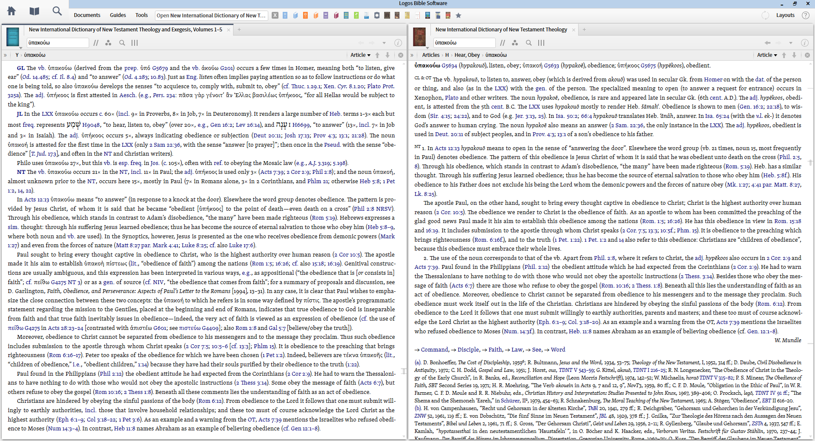Close locator bar in right panel
The image size is (815, 441).
807,55
